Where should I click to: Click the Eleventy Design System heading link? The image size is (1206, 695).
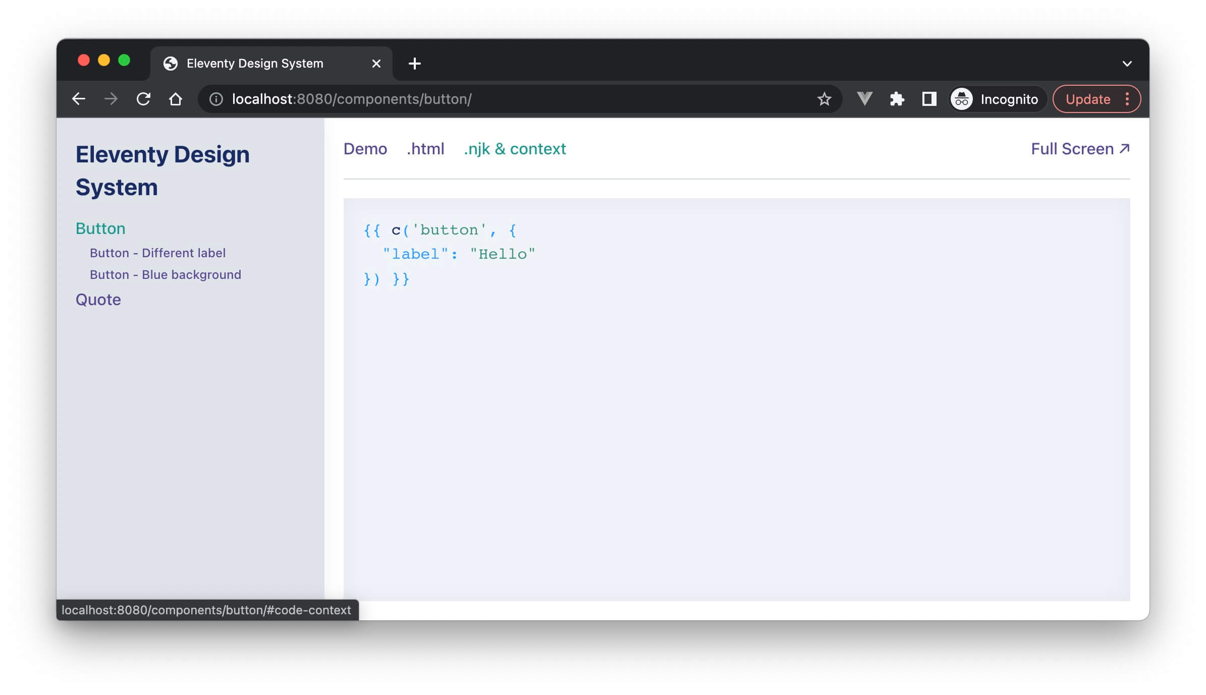162,170
